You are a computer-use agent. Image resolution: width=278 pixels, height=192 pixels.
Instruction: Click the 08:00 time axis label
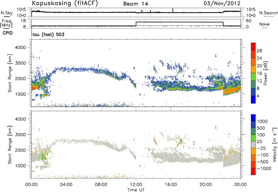click(101, 185)
